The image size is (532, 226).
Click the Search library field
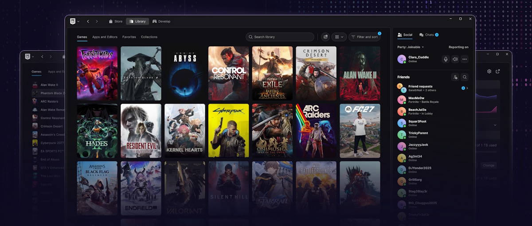(x=280, y=37)
